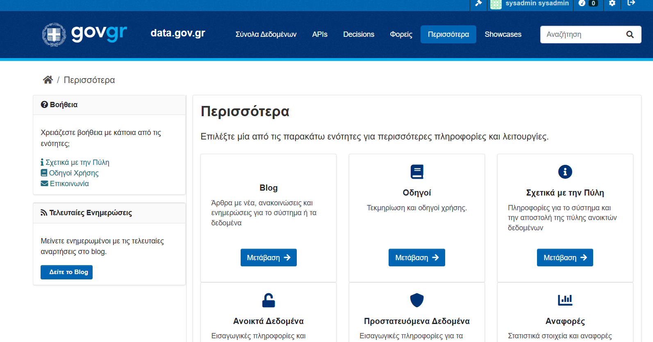Screen dimensions: 653x342
Task: Open the Φορείς navigation item
Action: 401,34
